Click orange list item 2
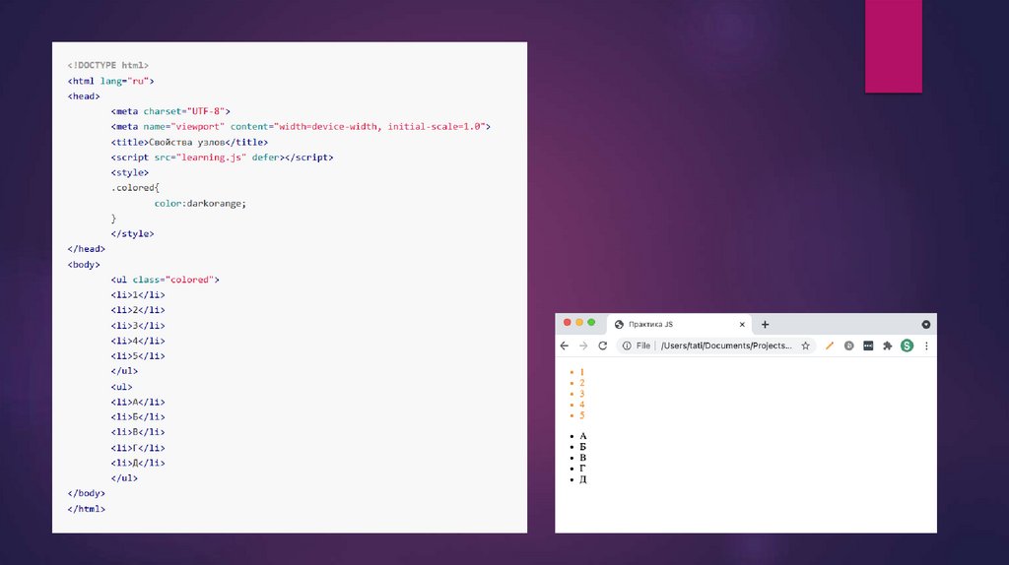Image resolution: width=1009 pixels, height=565 pixels. coord(581,383)
